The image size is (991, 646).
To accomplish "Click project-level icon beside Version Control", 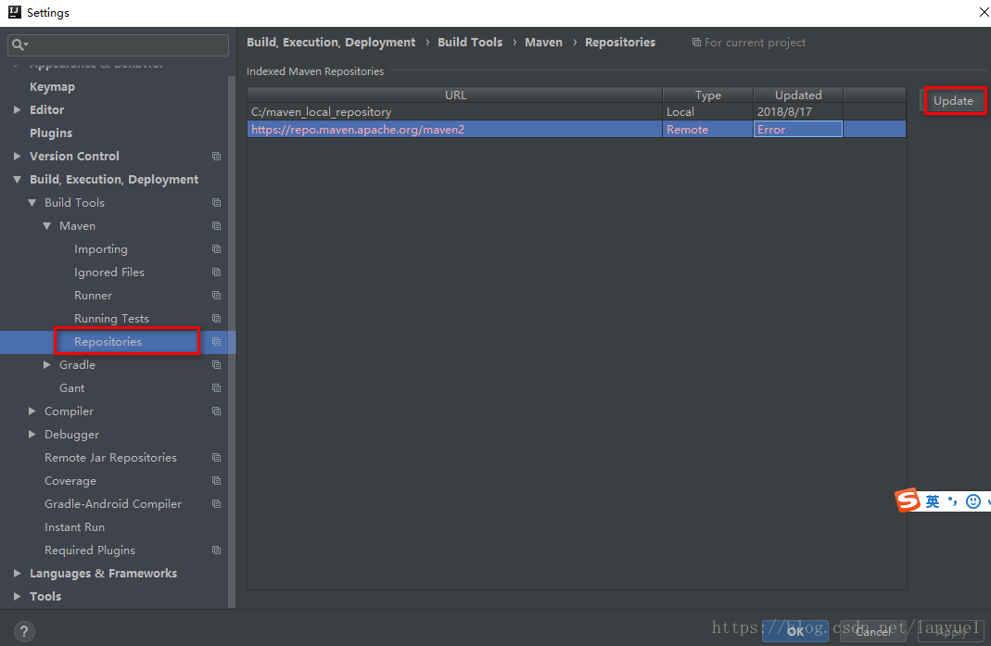I will 217,156.
